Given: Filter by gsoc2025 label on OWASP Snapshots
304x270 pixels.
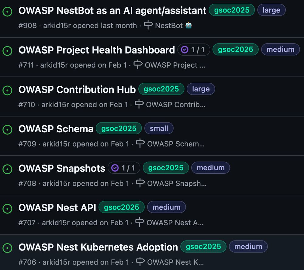Looking at the screenshot, I should coord(166,168).
